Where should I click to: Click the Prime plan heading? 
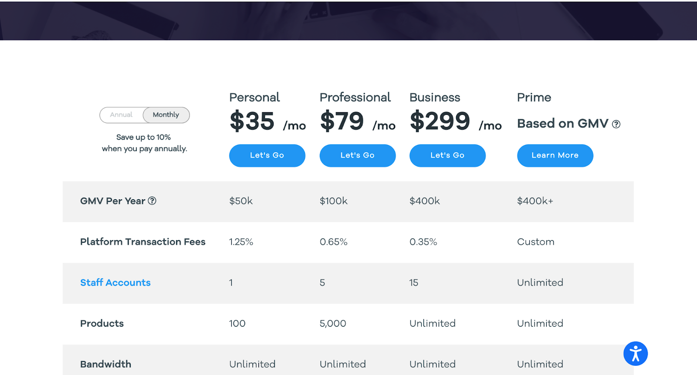coord(534,97)
